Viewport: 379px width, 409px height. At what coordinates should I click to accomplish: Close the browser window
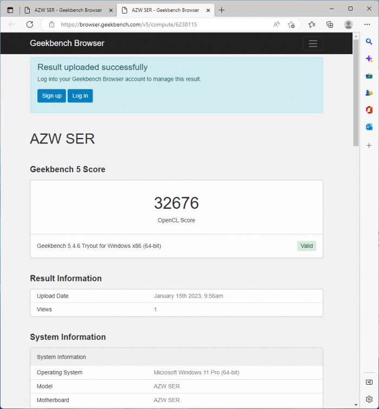(369, 9)
